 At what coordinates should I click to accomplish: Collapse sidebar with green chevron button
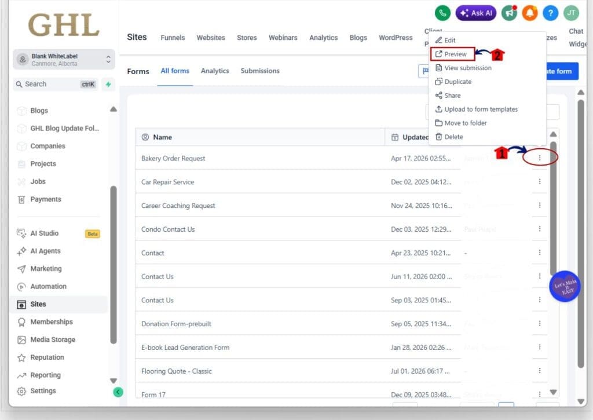118,392
